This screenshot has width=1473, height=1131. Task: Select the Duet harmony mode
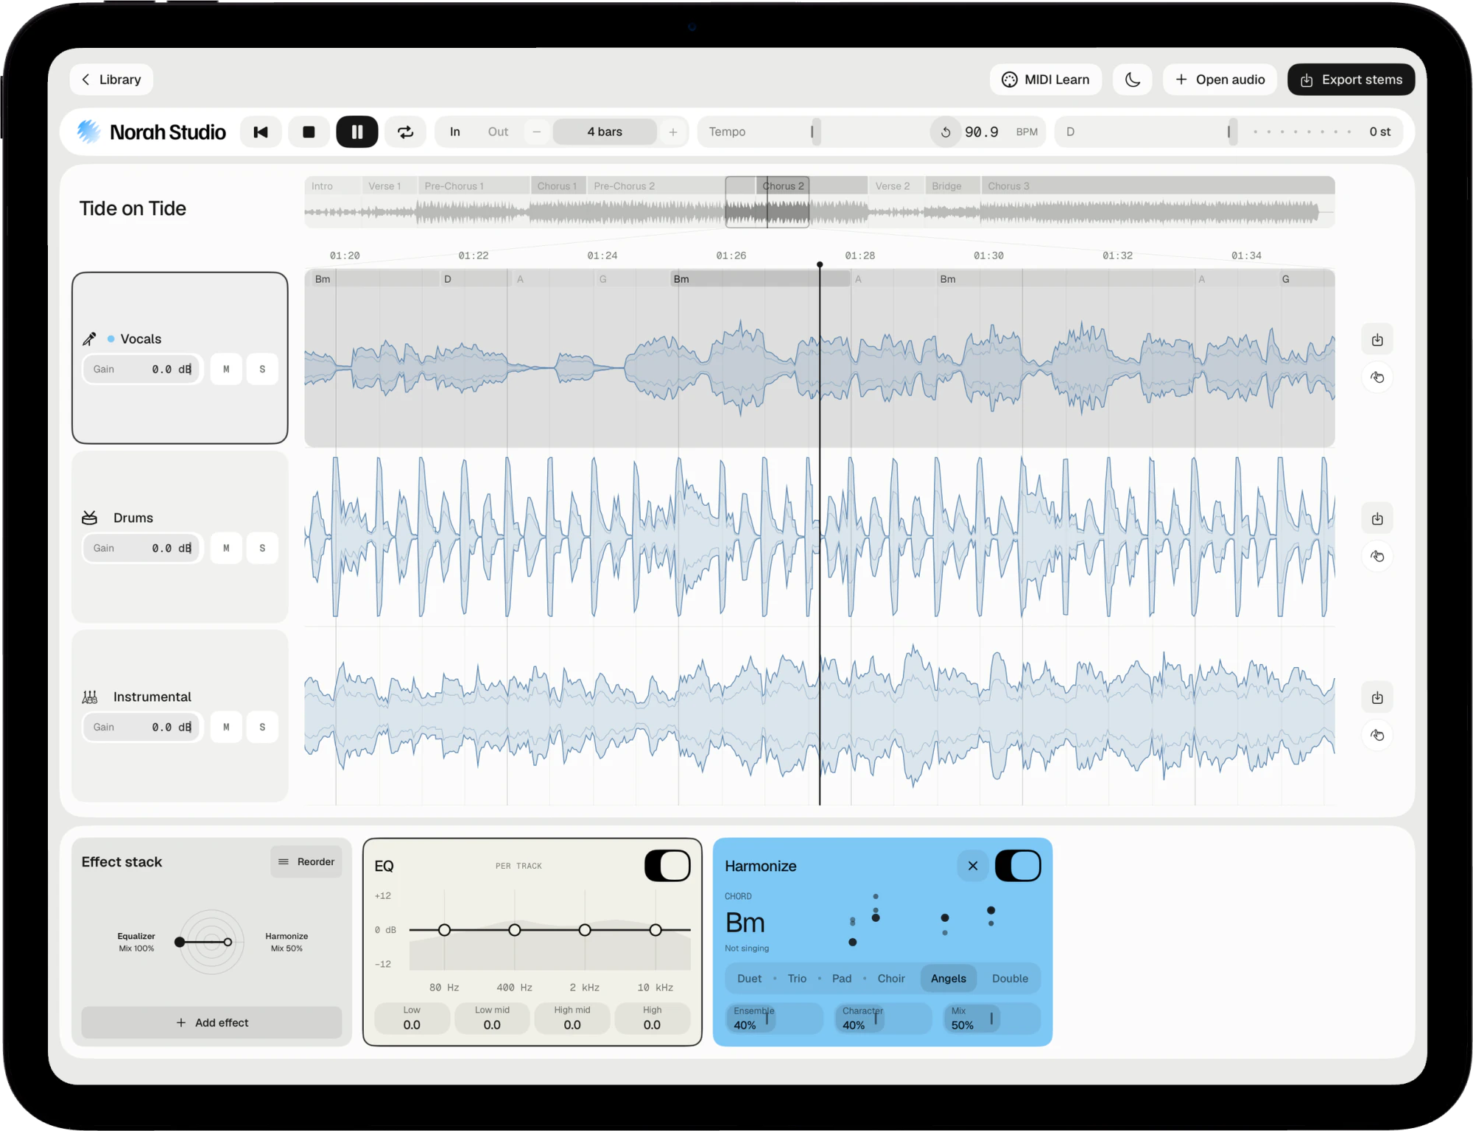tap(749, 979)
